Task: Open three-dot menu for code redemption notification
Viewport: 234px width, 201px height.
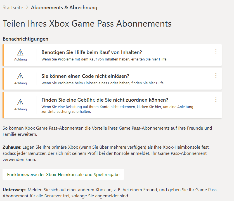Action: click(216, 76)
